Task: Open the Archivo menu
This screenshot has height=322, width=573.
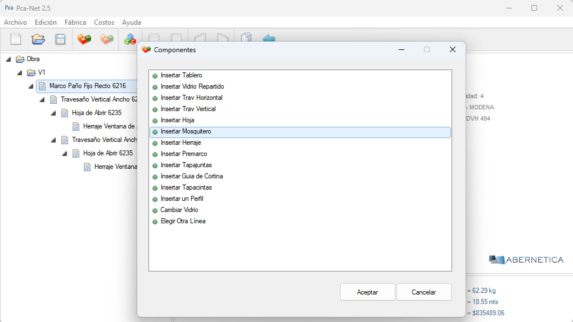Action: (x=15, y=22)
